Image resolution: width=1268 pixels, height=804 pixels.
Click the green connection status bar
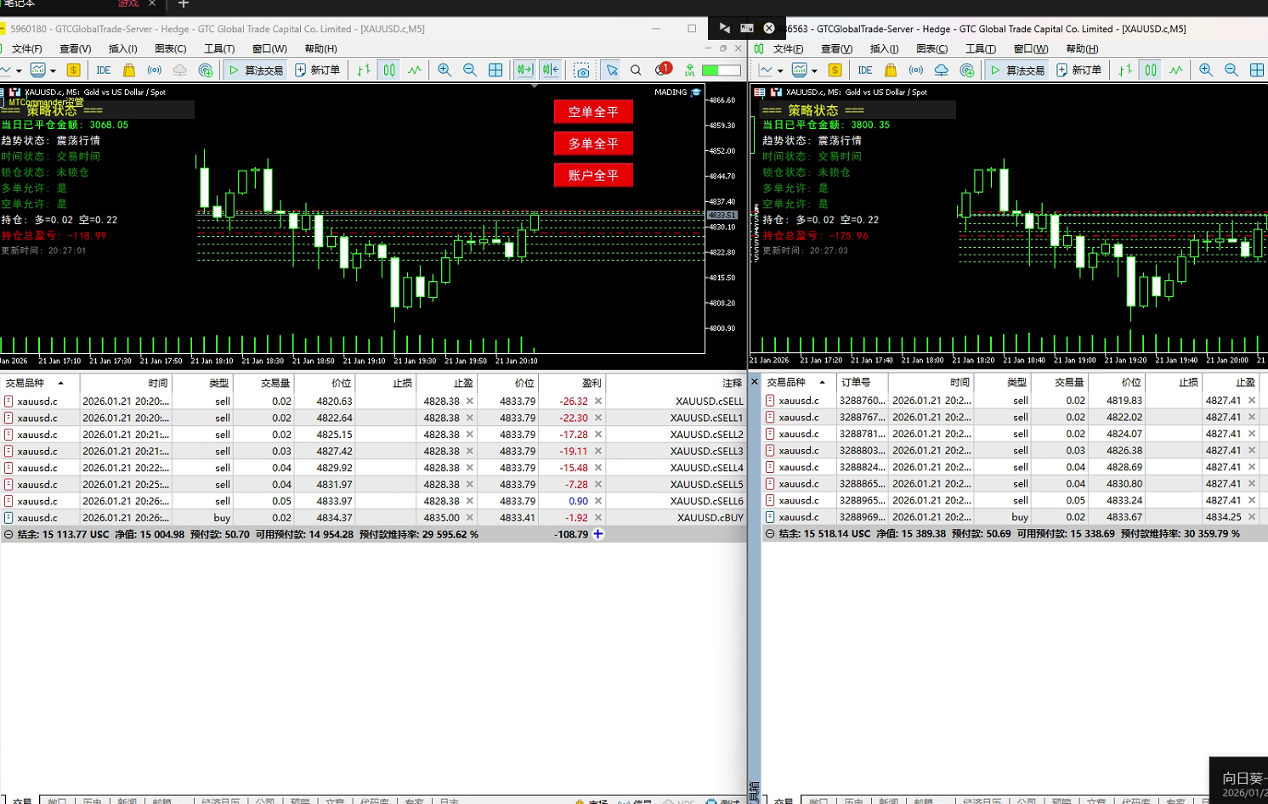(x=722, y=70)
